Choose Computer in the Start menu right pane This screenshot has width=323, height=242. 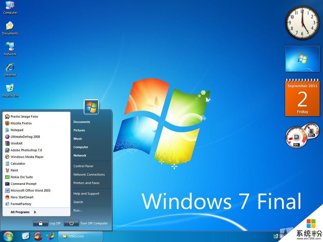[81, 147]
